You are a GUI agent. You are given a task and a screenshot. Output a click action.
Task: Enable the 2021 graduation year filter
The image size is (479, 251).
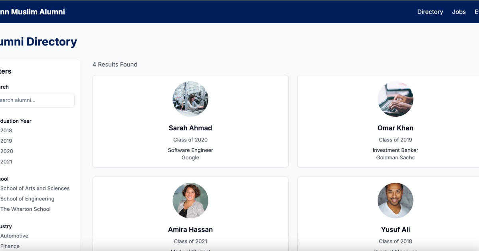point(7,161)
